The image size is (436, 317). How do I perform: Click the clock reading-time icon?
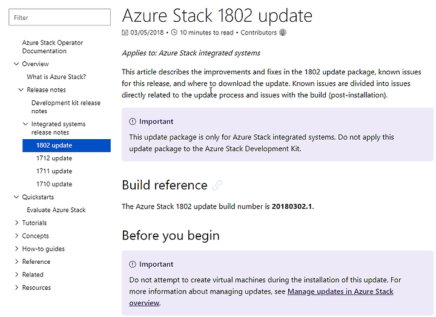tap(174, 33)
